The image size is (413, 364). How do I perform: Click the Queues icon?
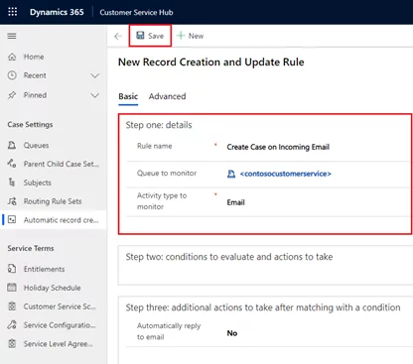click(x=12, y=145)
